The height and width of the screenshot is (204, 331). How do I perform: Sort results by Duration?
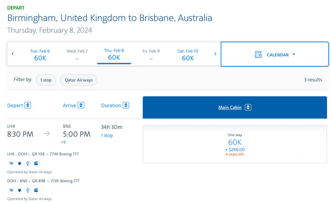(x=115, y=105)
